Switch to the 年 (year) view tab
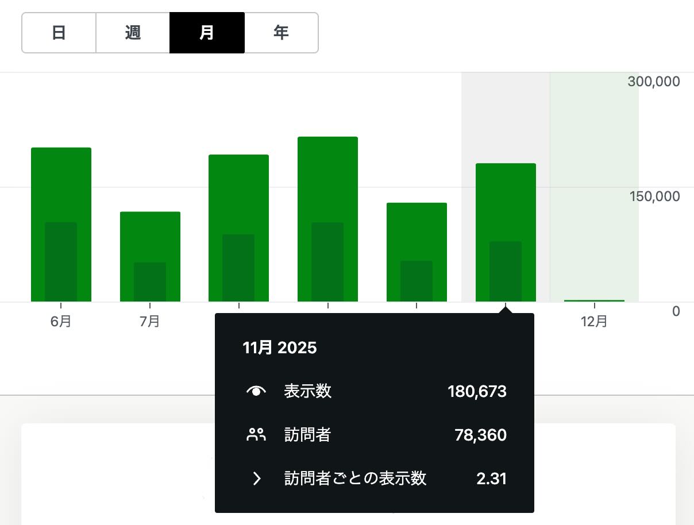The height and width of the screenshot is (525, 694). click(x=281, y=33)
